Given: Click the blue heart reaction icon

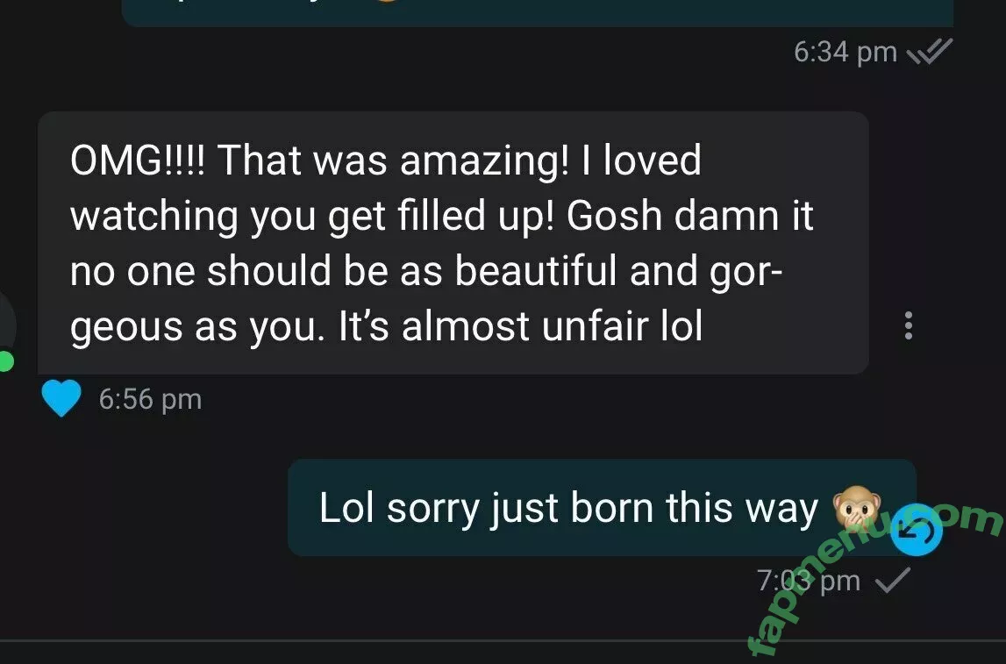Looking at the screenshot, I should (x=61, y=397).
